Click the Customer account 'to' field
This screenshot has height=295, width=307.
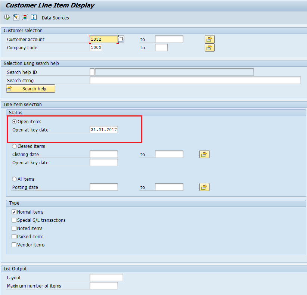click(169, 39)
